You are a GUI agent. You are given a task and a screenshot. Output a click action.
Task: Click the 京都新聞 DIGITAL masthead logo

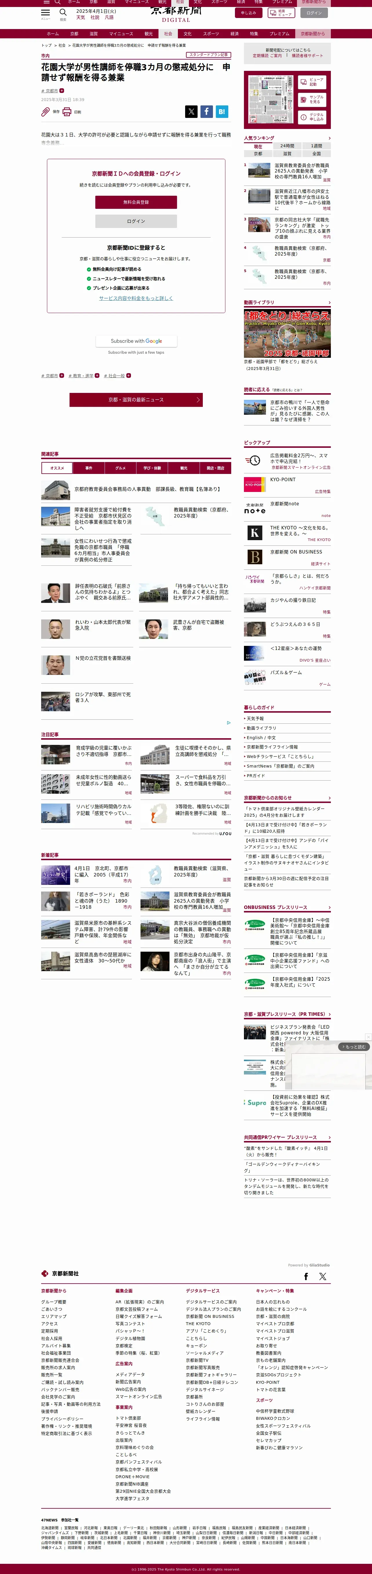176,13
